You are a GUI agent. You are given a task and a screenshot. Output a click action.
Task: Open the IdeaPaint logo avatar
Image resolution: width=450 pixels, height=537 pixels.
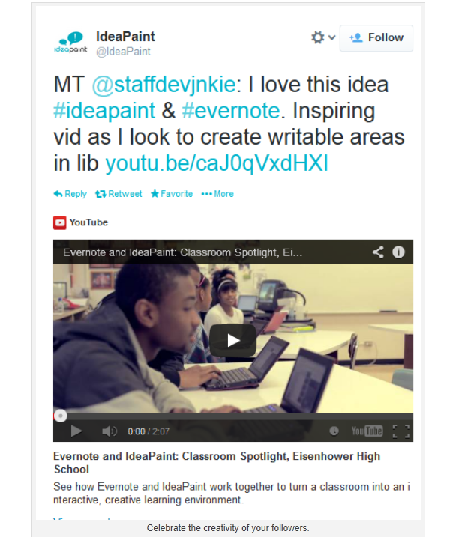tap(70, 43)
